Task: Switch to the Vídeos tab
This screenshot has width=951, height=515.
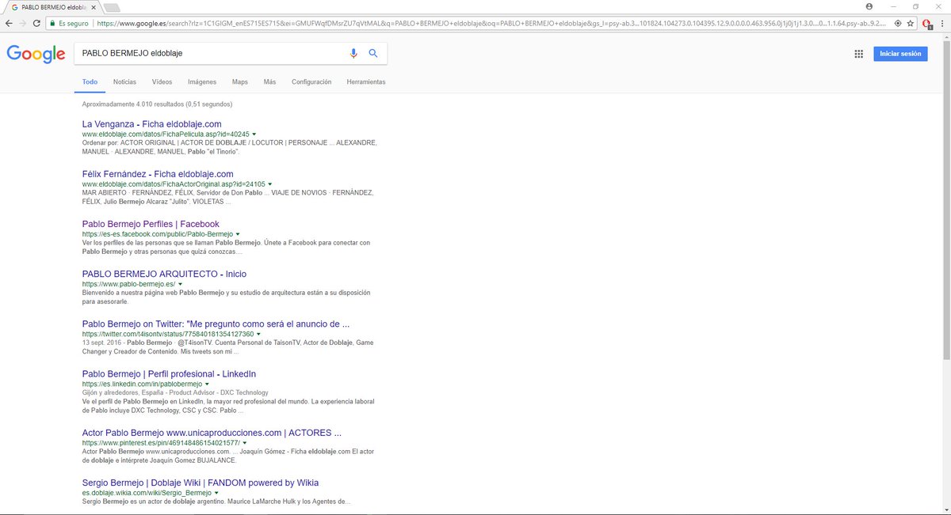Action: [162, 82]
